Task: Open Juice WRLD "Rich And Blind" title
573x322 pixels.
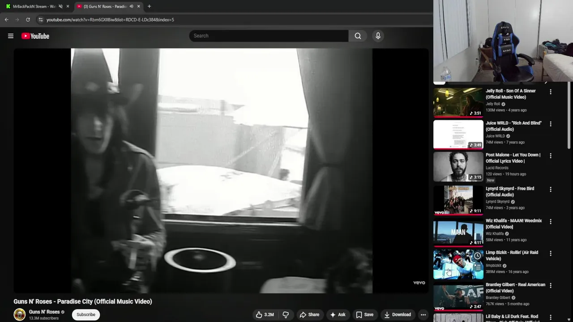Action: click(x=513, y=126)
